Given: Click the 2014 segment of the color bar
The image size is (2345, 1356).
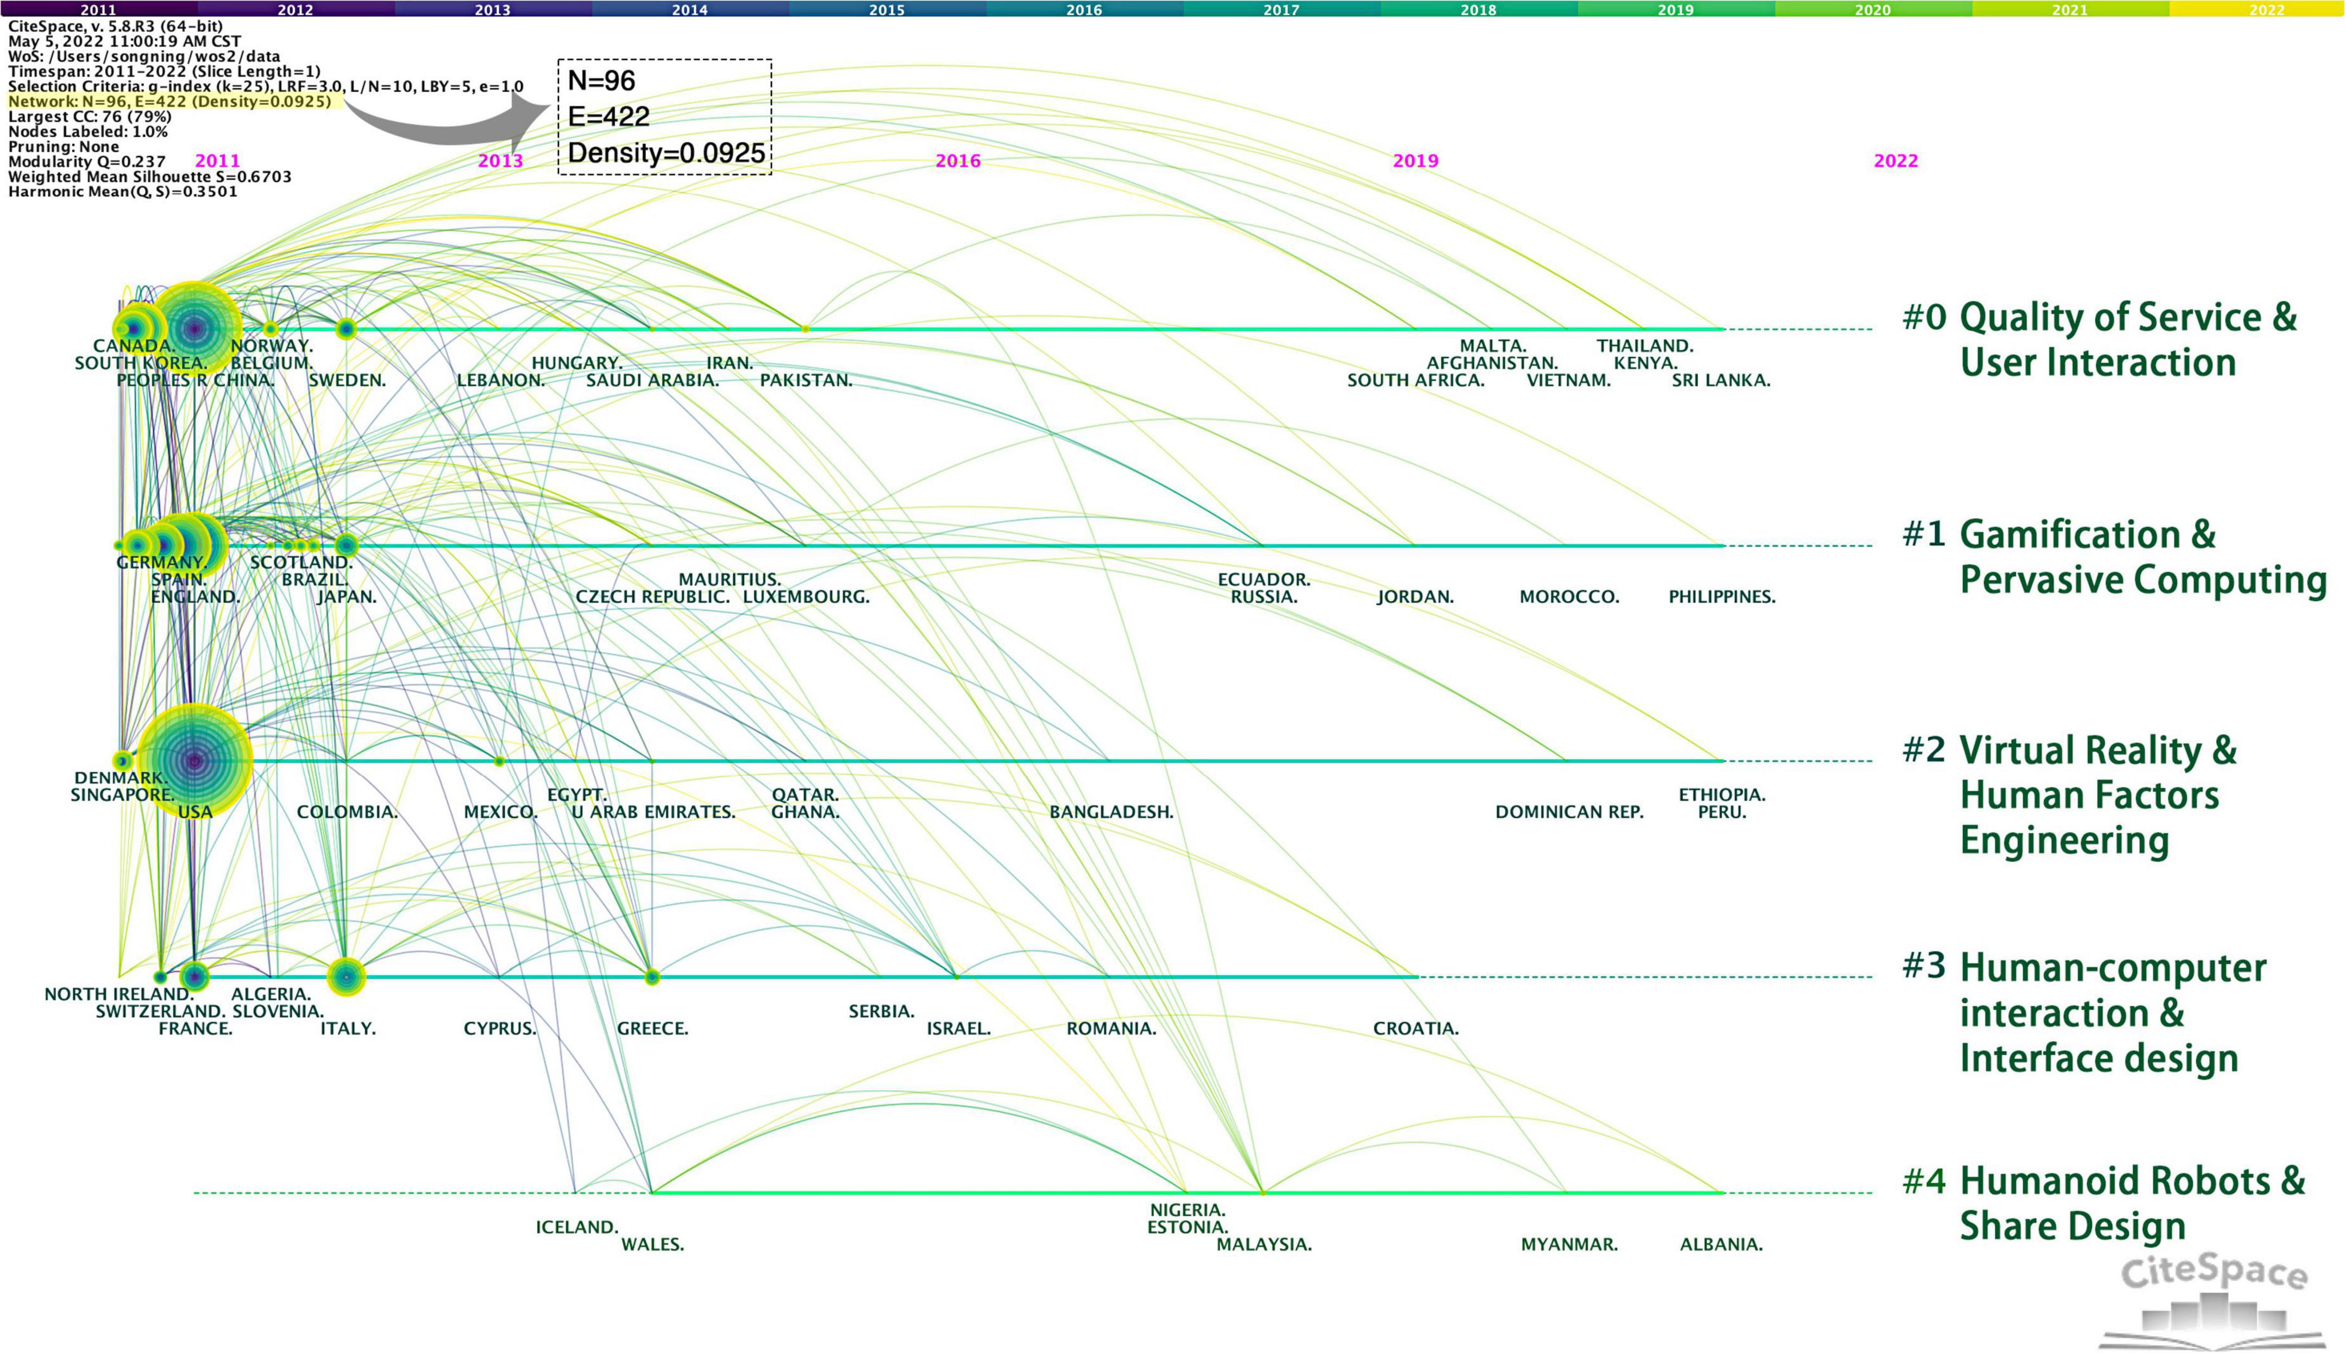Looking at the screenshot, I should click(x=690, y=8).
